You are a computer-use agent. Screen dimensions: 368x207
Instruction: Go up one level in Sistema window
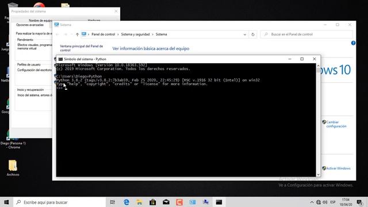(x=77, y=34)
